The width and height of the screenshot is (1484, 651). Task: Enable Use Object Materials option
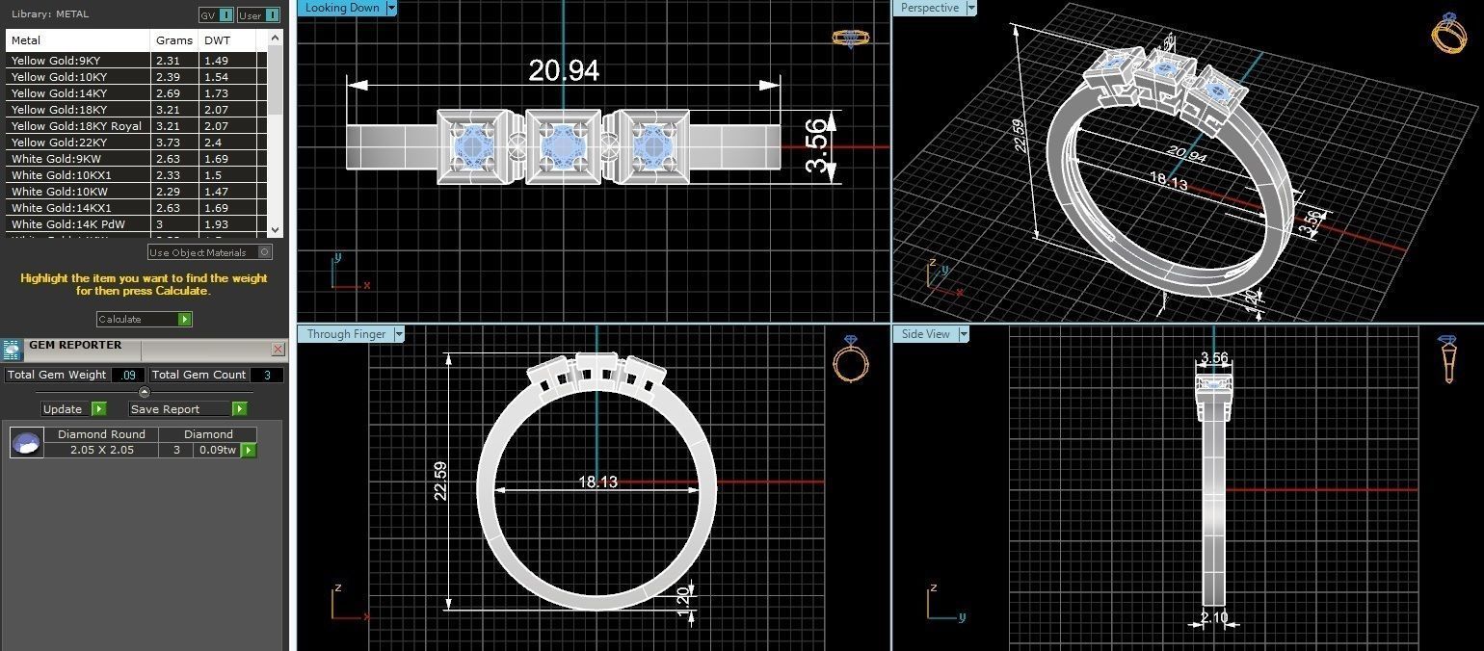pyautogui.click(x=210, y=252)
